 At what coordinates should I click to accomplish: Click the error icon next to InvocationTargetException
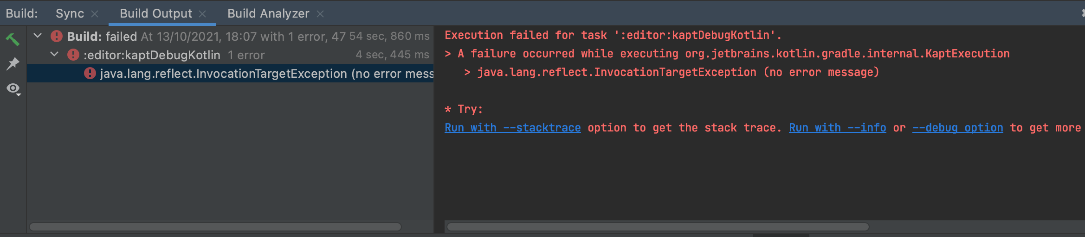[x=90, y=73]
